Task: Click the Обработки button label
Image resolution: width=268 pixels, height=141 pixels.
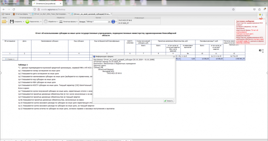Action: pyautogui.click(x=52, y=22)
